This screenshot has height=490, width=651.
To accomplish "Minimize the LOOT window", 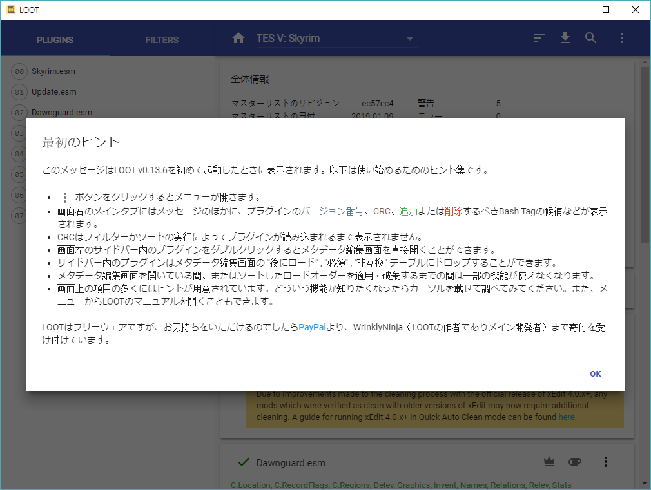I will [577, 10].
